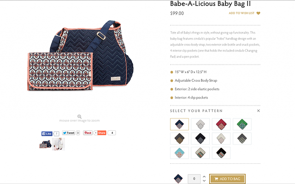
Task: Select the light blue pattern swatch
Action: 179,152
